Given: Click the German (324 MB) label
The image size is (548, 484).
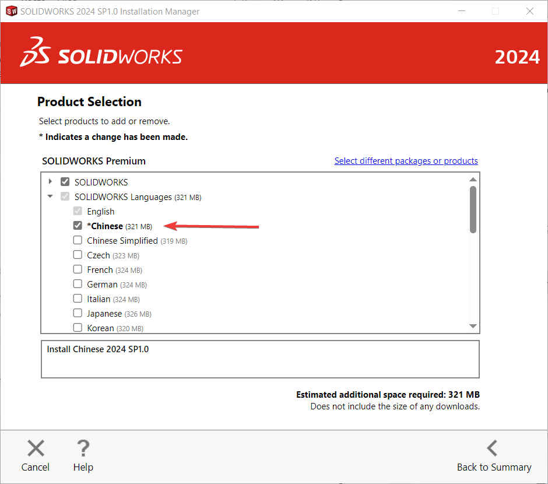Looking at the screenshot, I should pyautogui.click(x=117, y=285).
